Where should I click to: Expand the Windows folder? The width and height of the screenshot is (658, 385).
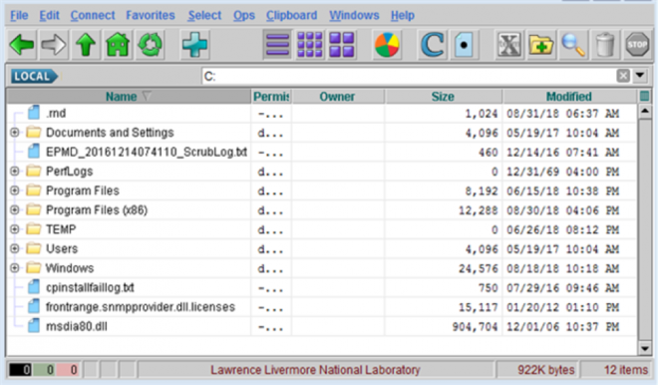[15, 268]
